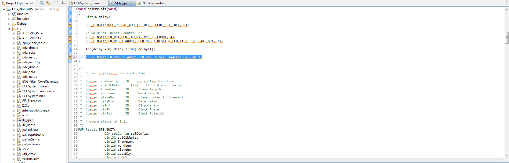Screen dimensions: 509x163
Task: Switch to *ECGSystemInit.c editor tab
Action: (x=155, y=3)
